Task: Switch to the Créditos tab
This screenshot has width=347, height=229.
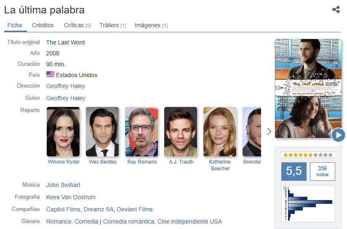Action: coord(43,25)
